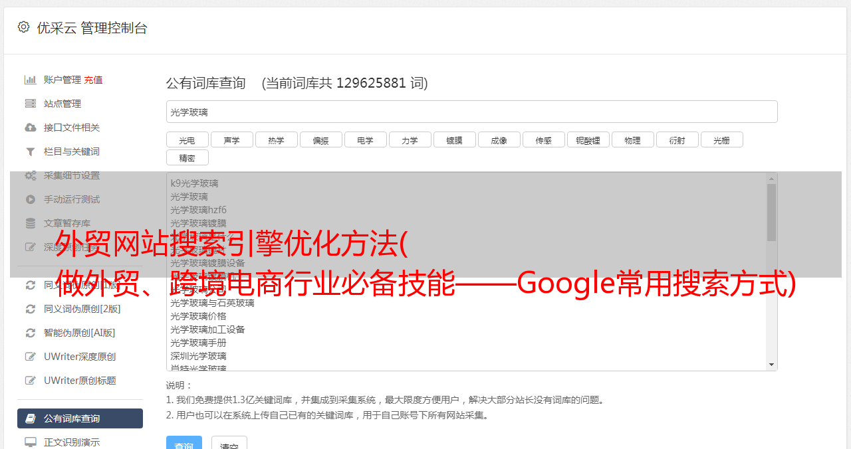The image size is (851, 449).
Task: Click the play circle icon for 手动运行测试
Action: pos(31,199)
